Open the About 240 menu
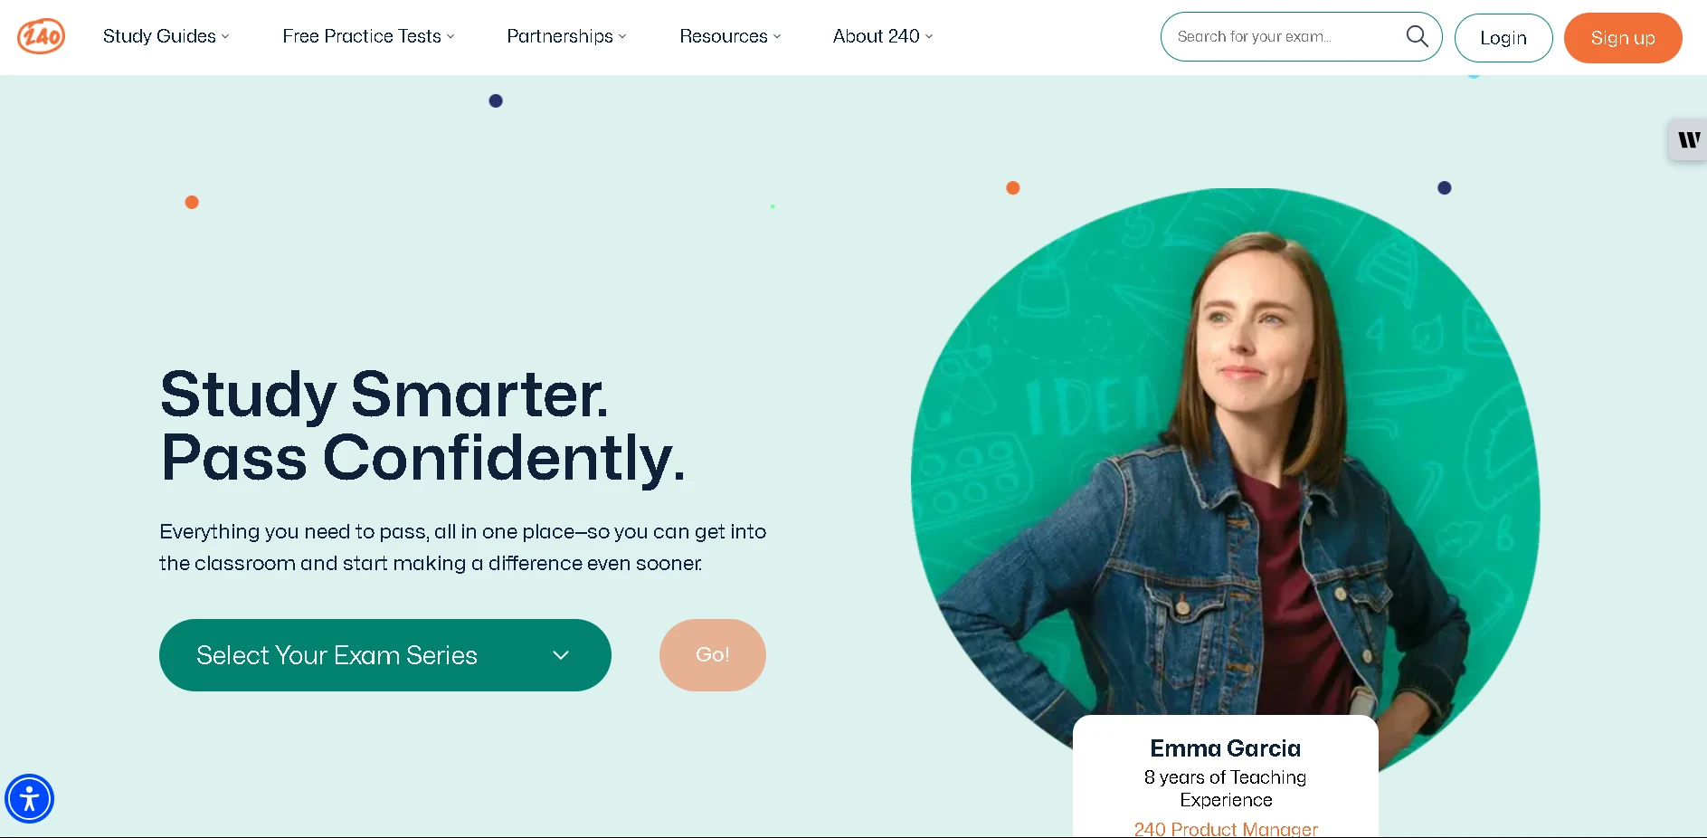 coord(883,36)
